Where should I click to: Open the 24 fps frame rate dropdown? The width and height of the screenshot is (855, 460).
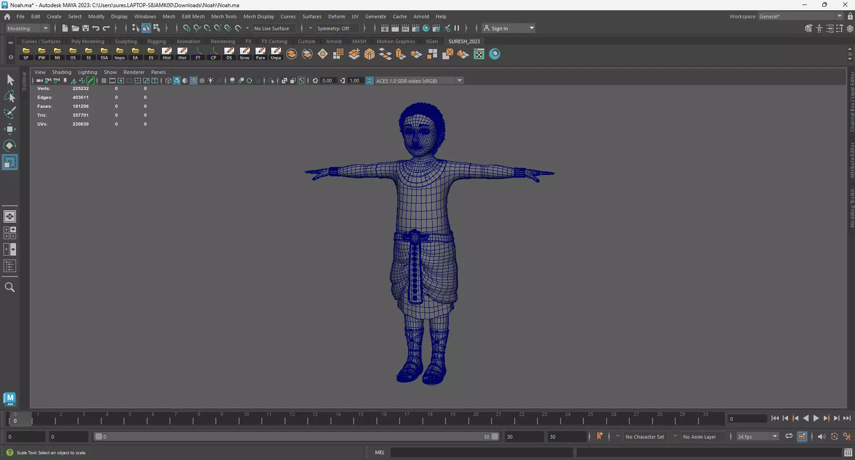(757, 436)
